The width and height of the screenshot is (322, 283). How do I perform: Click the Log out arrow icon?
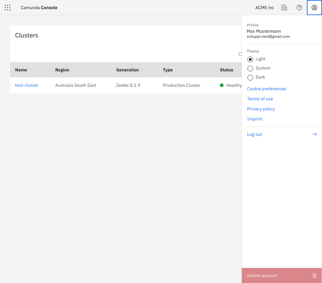coord(314,134)
